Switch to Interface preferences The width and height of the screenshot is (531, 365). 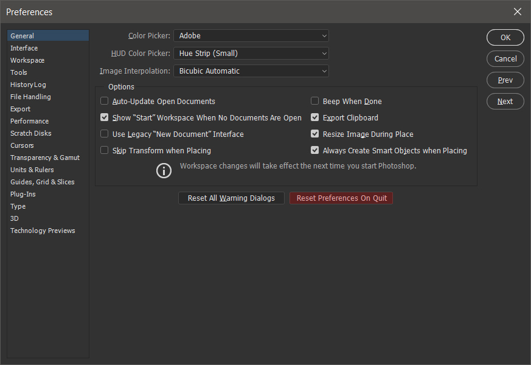coord(48,48)
